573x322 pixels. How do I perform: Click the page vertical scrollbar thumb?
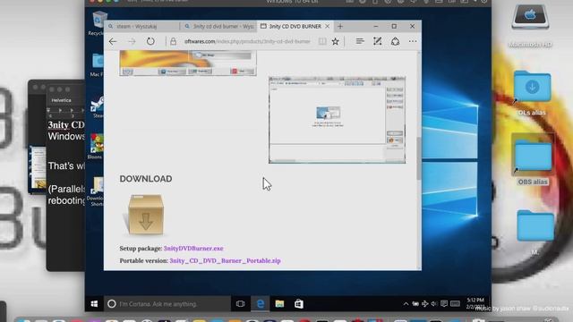point(419,158)
